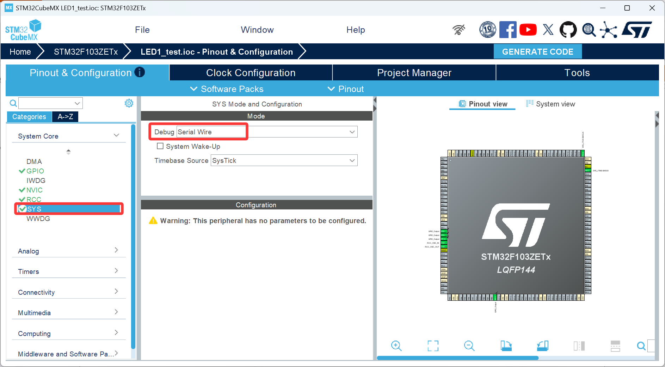Open the peripheral search combo box
This screenshot has height=367, width=665.
coord(50,103)
